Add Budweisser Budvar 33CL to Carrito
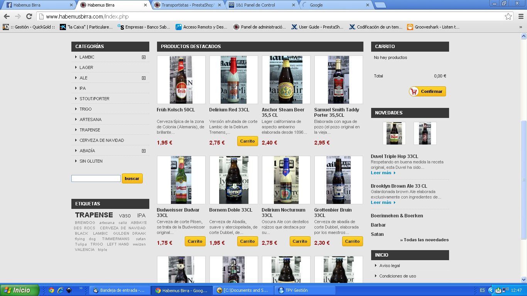Viewport: 527px width, 296px height. tap(195, 241)
